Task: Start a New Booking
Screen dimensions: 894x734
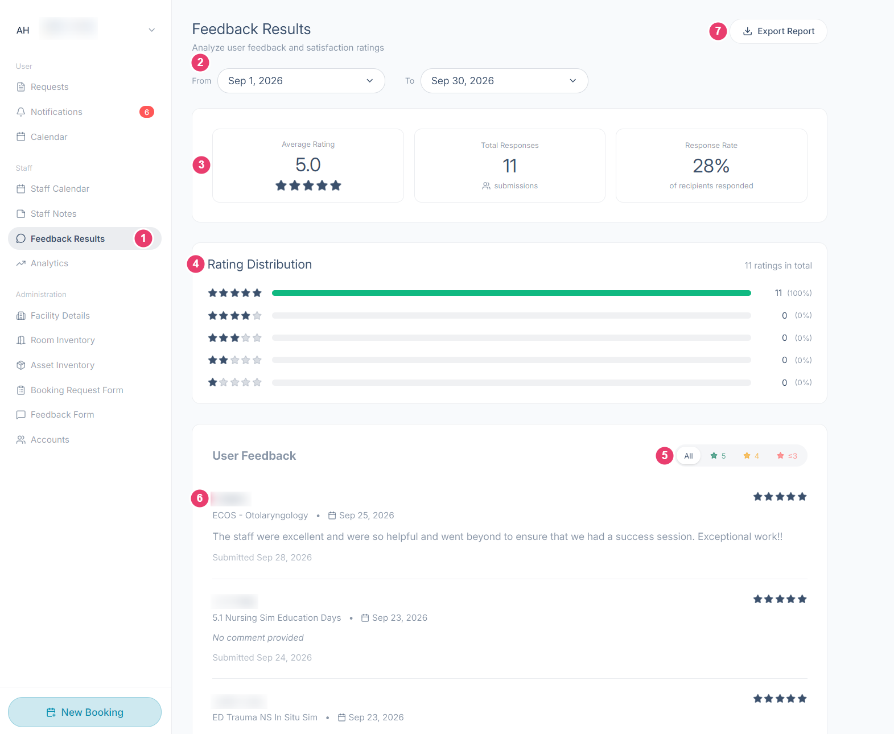Action: click(85, 712)
